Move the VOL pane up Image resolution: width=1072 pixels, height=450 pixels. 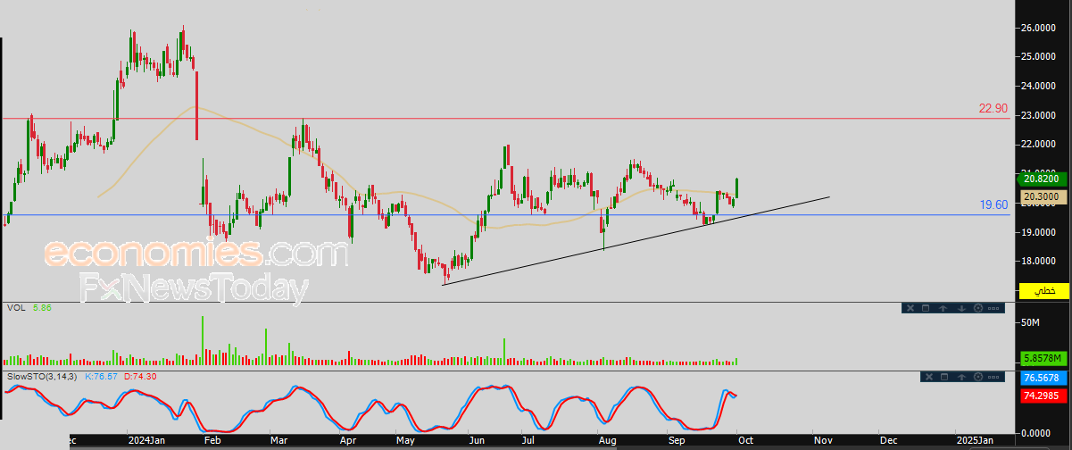coord(943,308)
